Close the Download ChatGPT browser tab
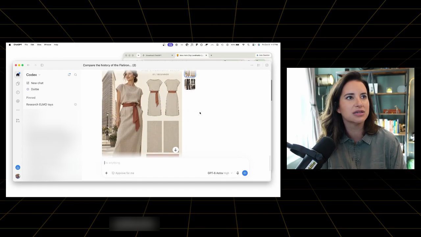 tap(172, 55)
